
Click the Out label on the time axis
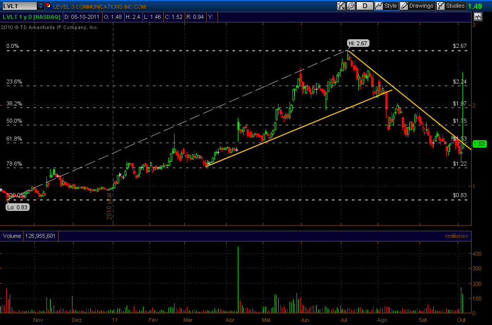click(461, 320)
